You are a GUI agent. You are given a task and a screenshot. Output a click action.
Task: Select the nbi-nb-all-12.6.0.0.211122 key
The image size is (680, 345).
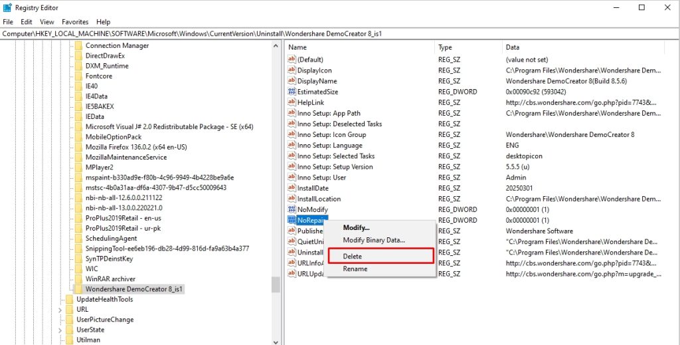tap(124, 197)
